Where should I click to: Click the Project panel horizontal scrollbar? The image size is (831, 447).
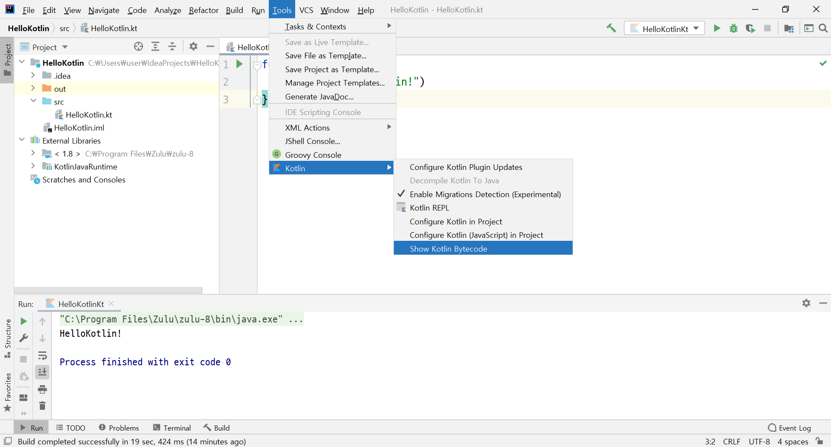coord(109,291)
